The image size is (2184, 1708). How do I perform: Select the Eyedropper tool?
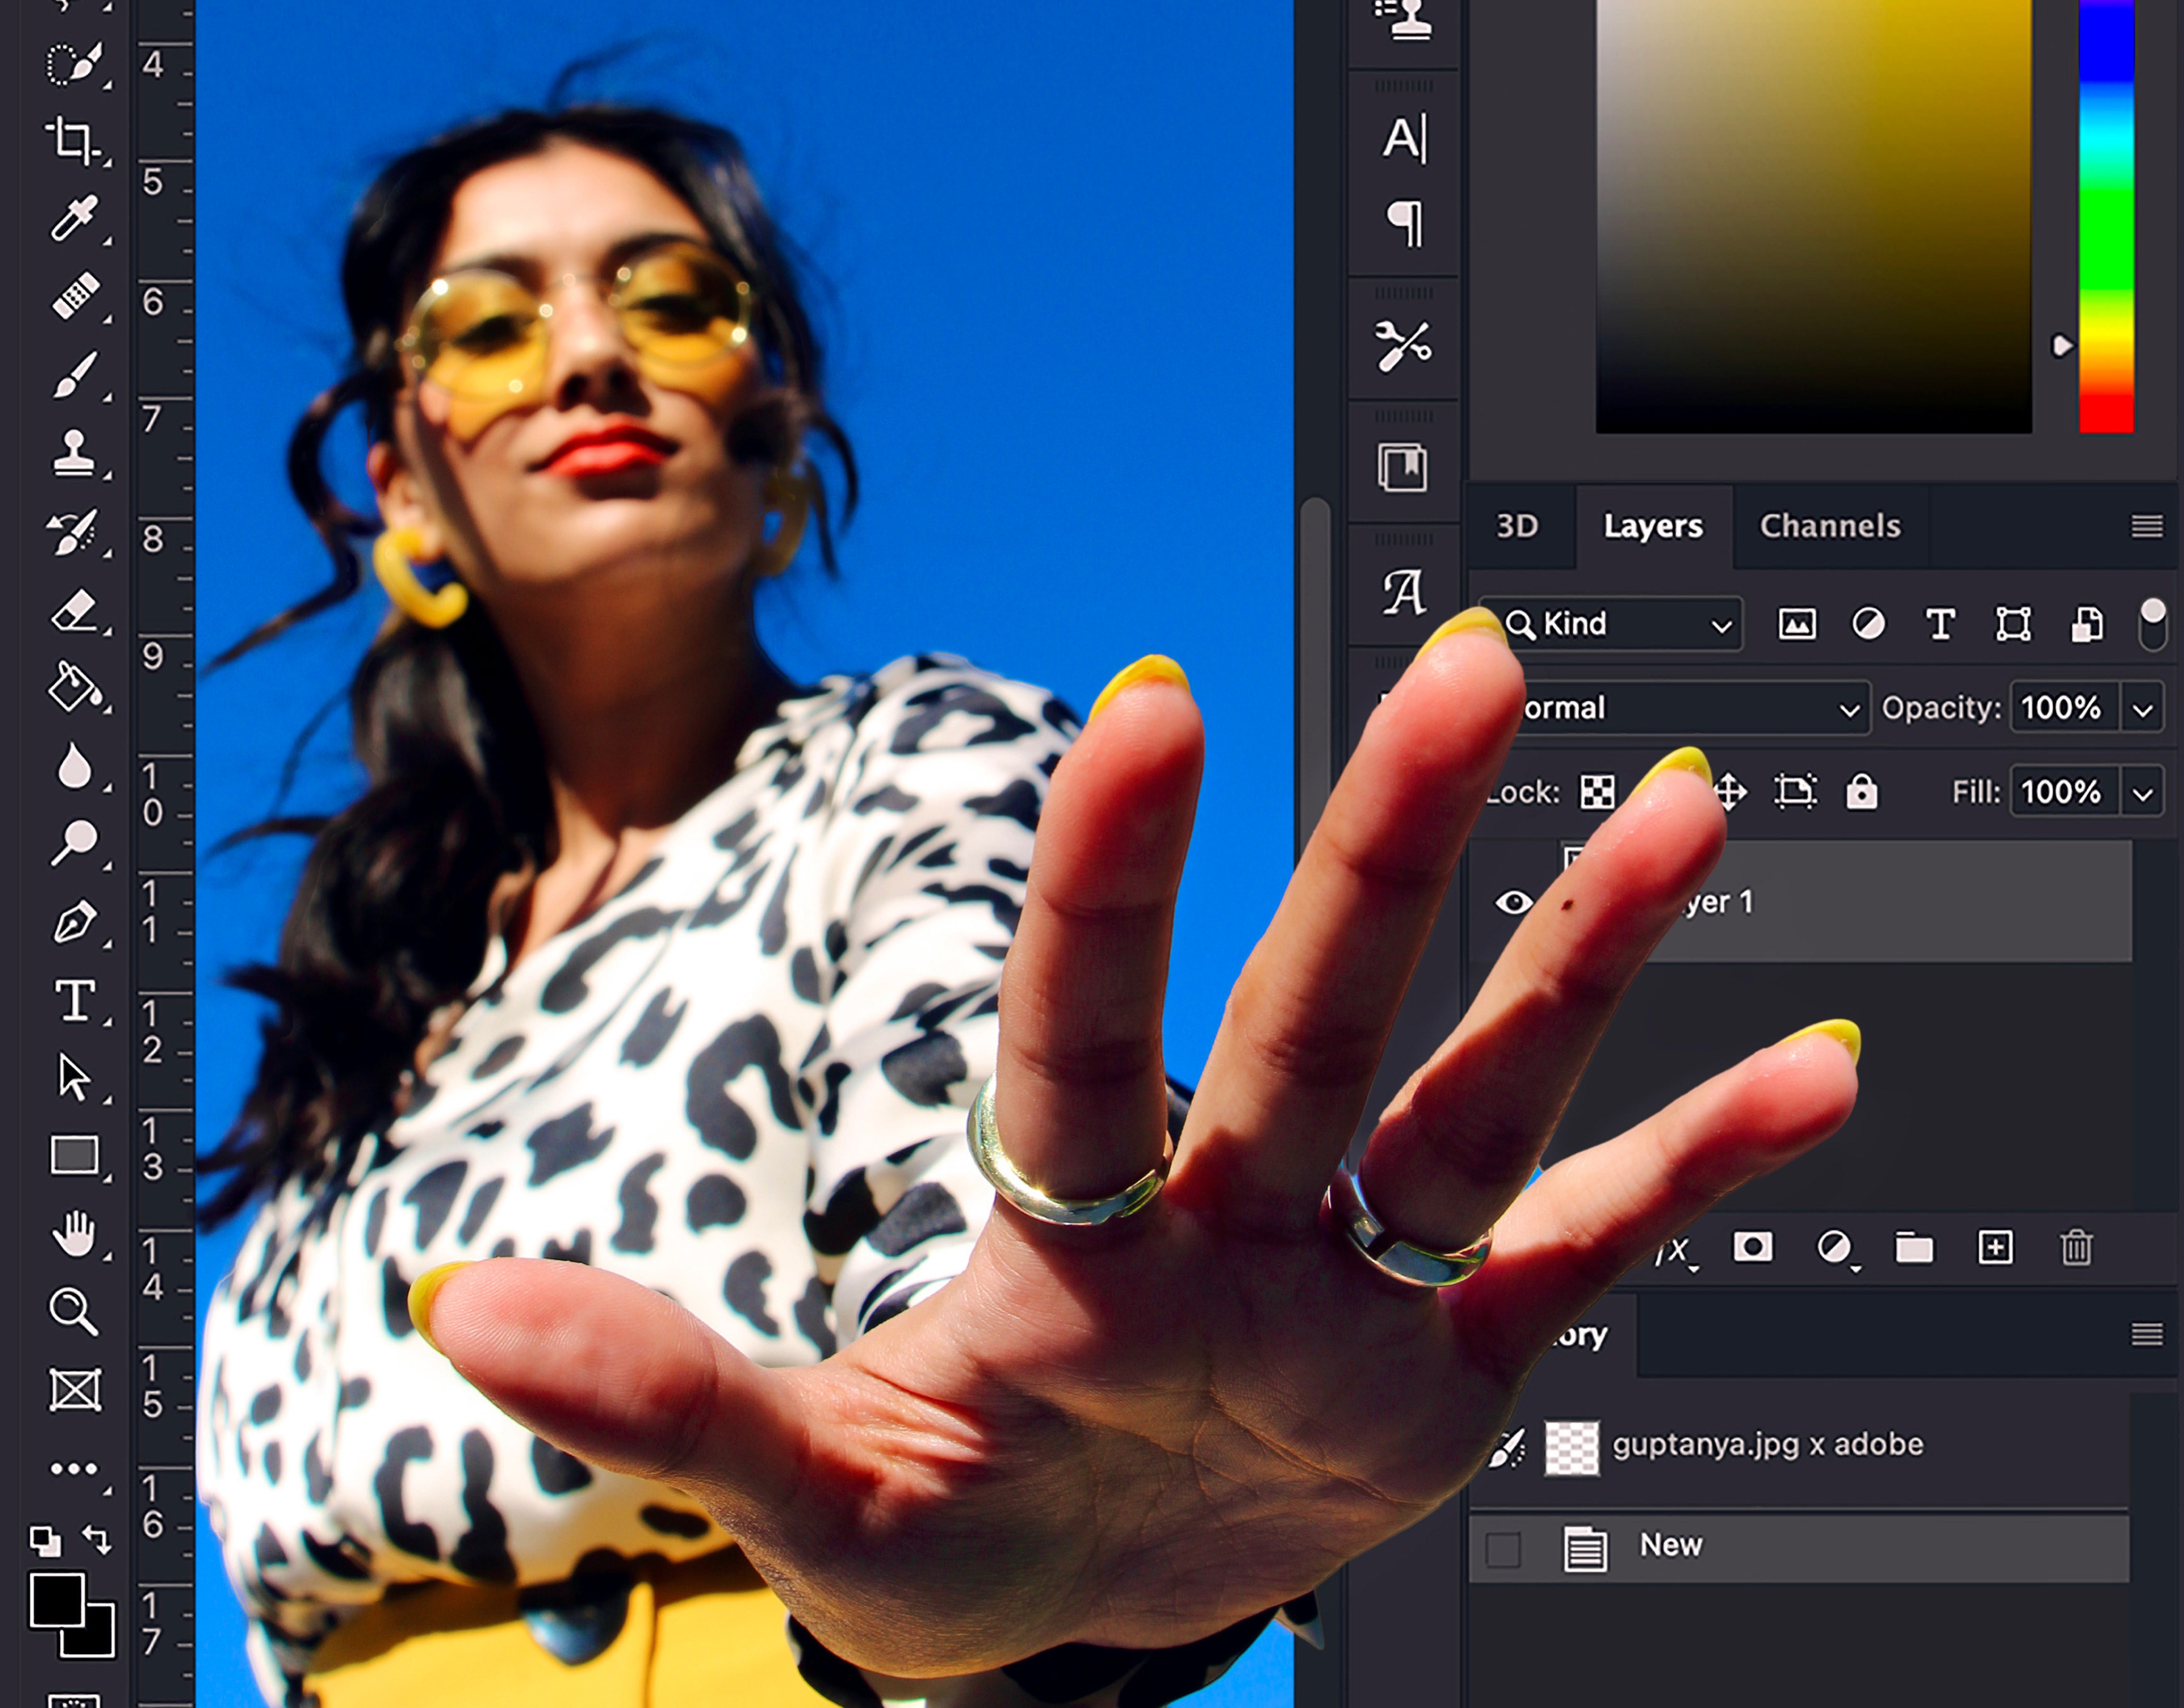75,218
